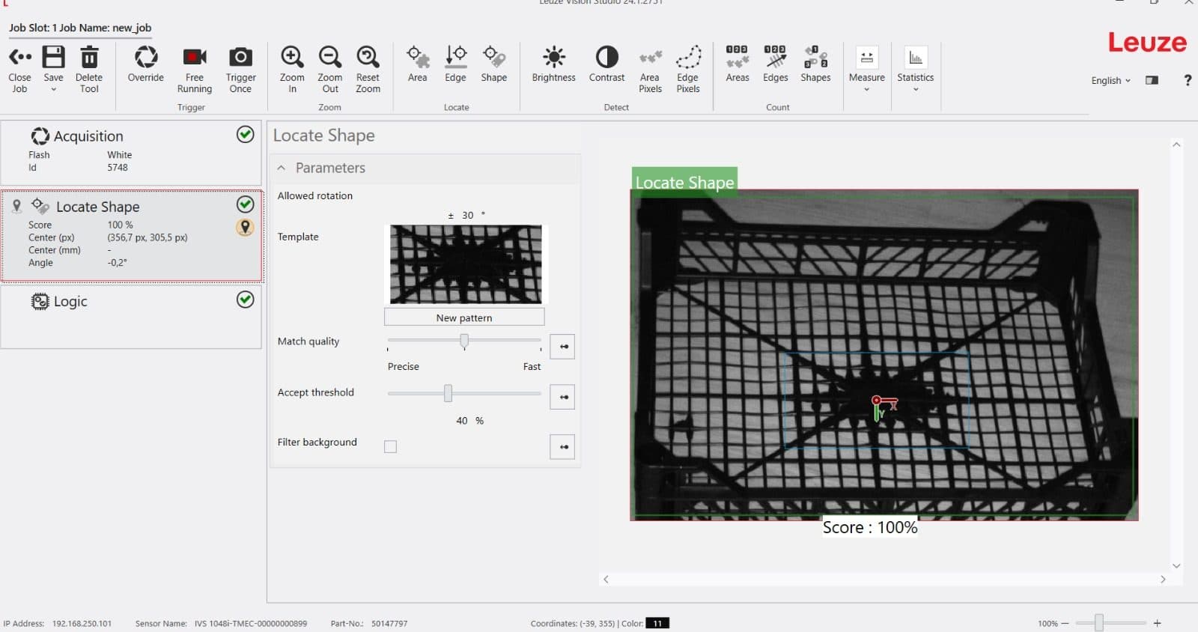This screenshot has width=1198, height=632.
Task: Click link button beside Filter background
Action: coord(562,447)
